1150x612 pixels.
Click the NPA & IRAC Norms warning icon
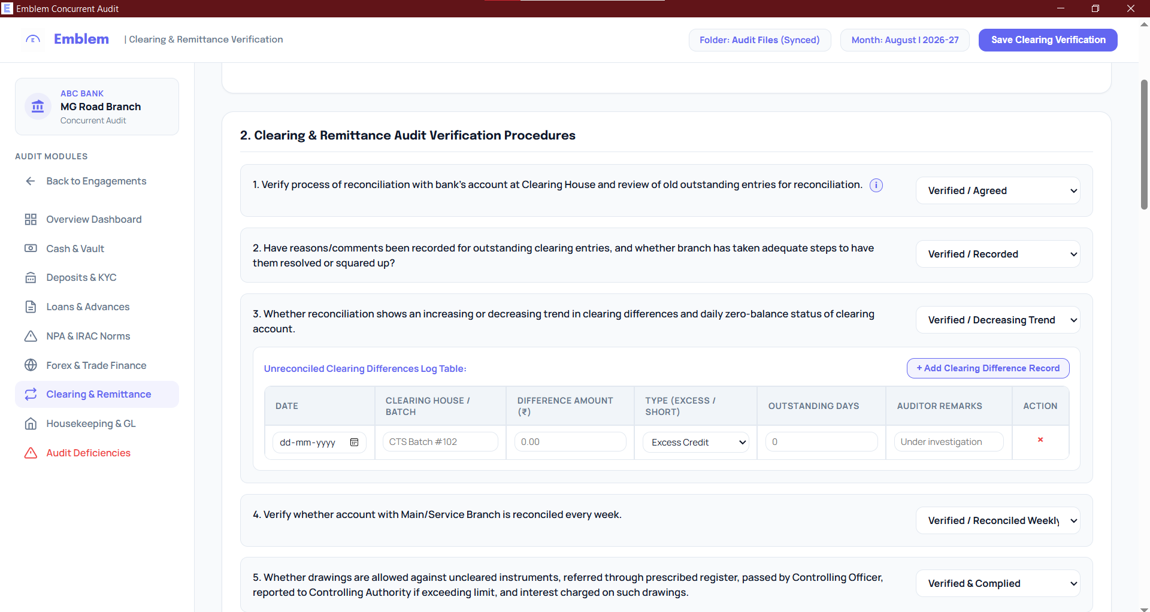point(31,336)
